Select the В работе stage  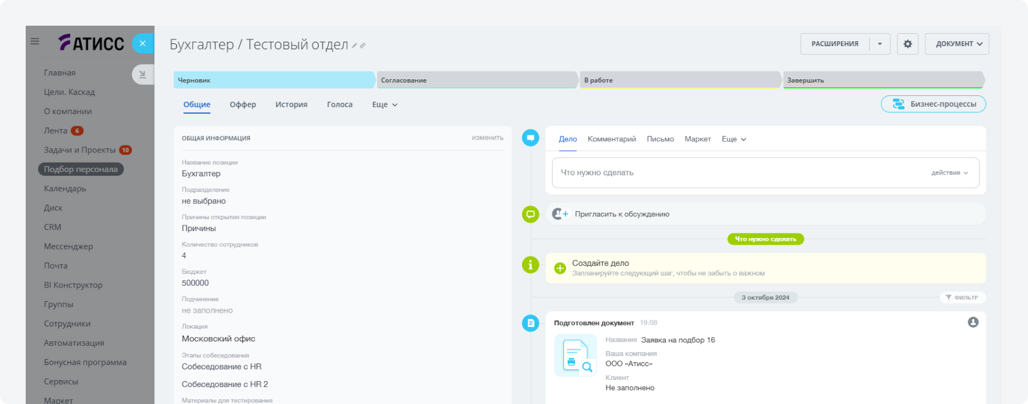681,80
